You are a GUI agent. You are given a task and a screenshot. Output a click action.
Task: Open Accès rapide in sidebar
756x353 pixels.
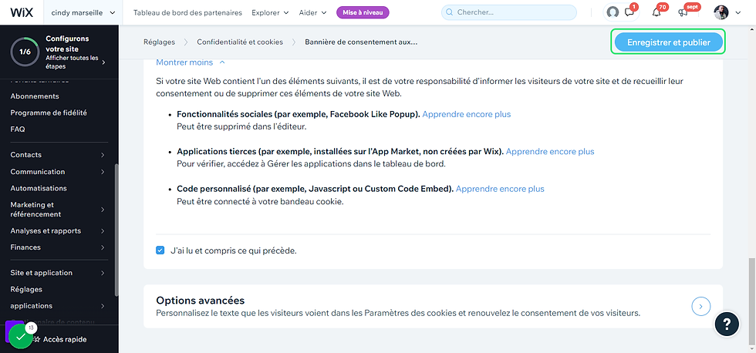tap(65, 340)
